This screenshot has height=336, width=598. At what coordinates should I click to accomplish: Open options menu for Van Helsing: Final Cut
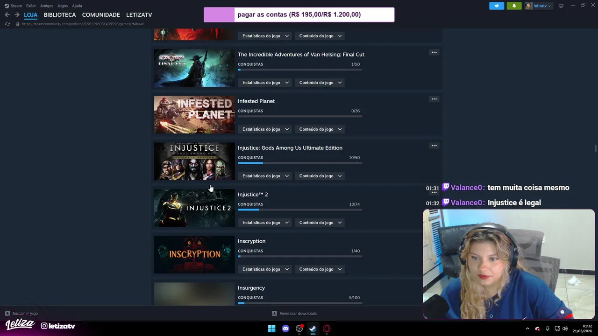click(434, 52)
